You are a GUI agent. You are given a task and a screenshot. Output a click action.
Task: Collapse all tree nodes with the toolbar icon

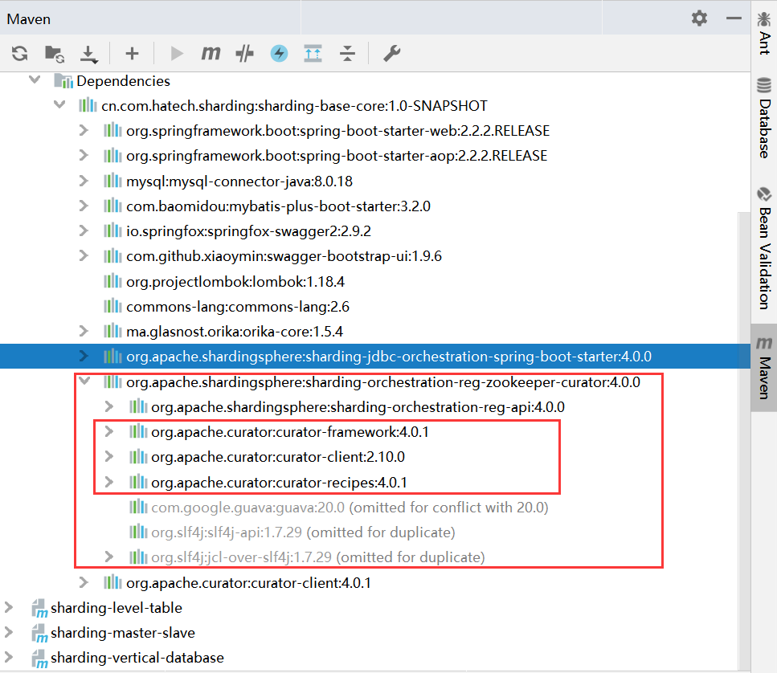click(347, 53)
